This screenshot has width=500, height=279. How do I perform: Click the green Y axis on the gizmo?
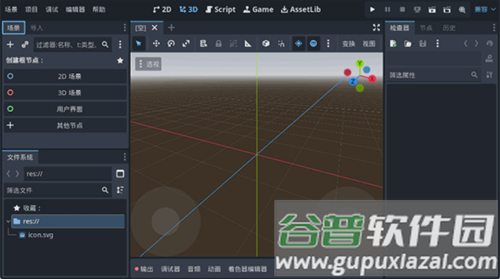pos(360,63)
